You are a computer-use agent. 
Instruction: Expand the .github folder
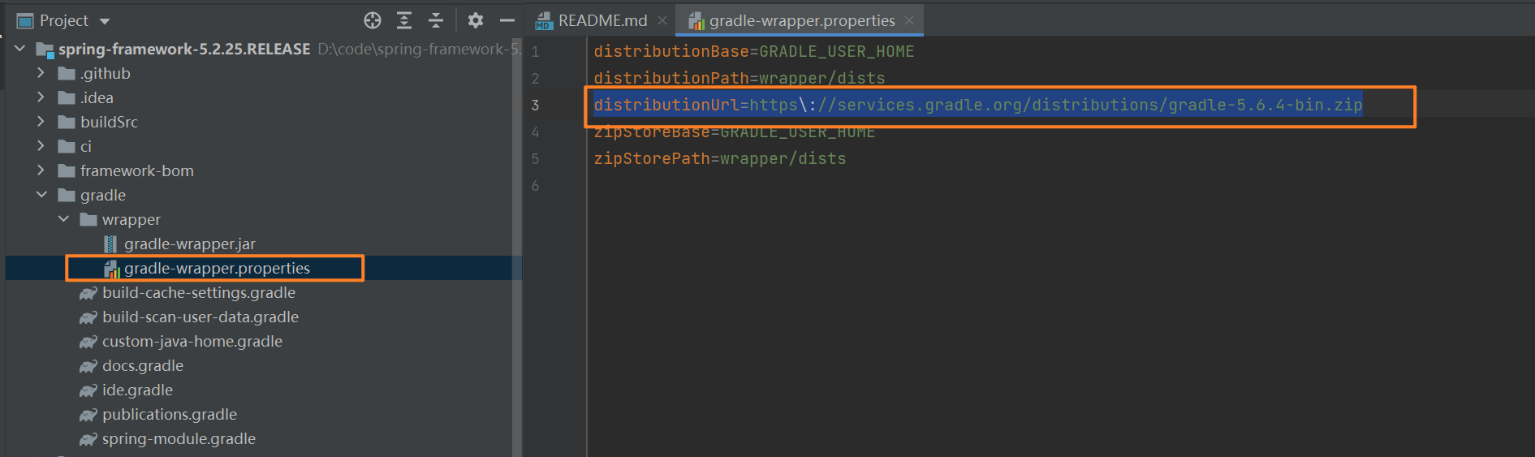coord(41,73)
